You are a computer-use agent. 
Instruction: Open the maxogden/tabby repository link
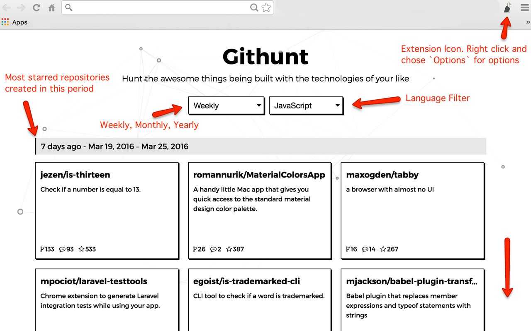click(x=382, y=175)
